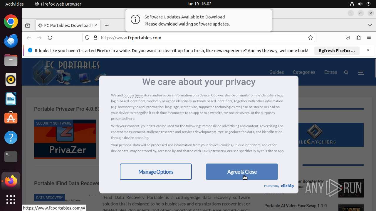Open a new tab with plus button
Screen dimensions: 376x211
pyautogui.click(x=107, y=25)
